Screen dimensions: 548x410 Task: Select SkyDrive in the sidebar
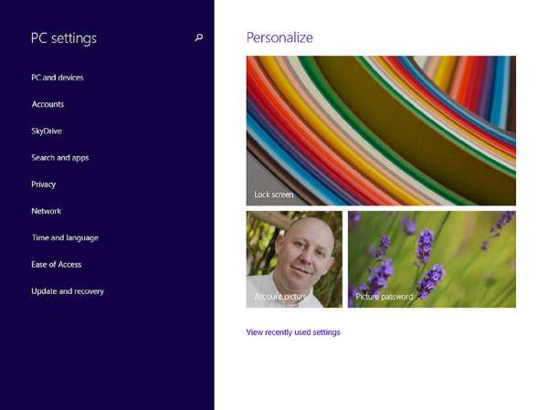(47, 131)
